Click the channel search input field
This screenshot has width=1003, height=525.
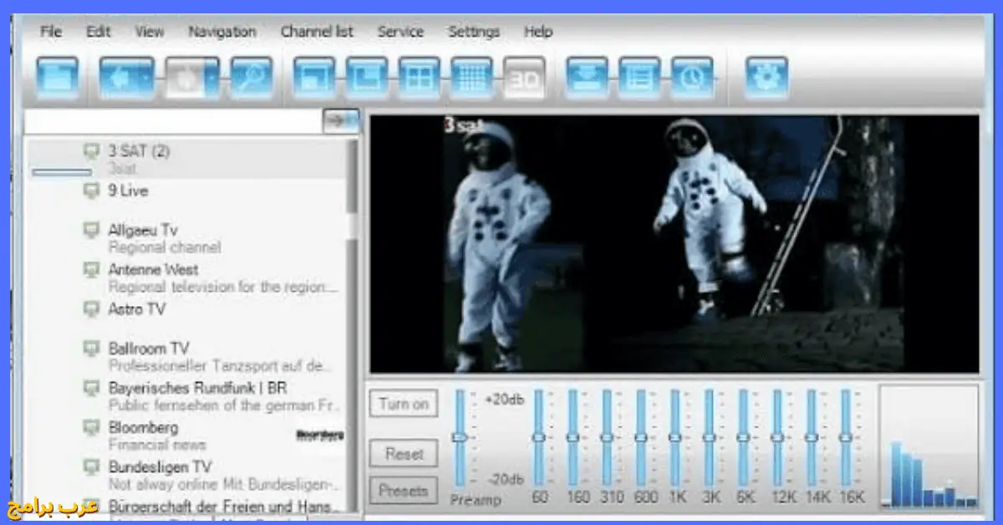point(174,121)
